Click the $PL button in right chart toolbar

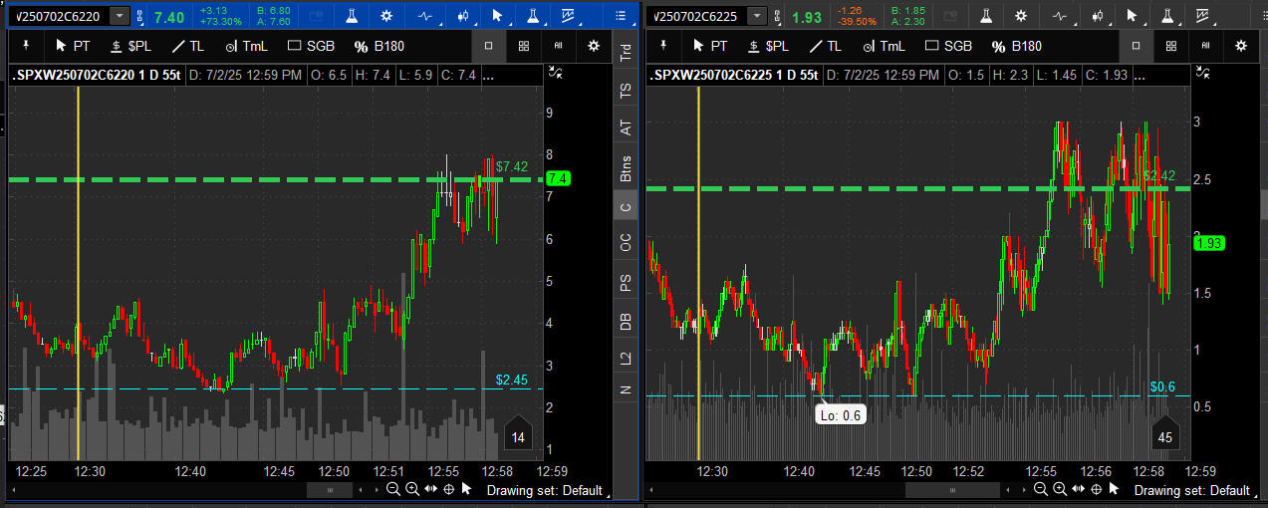(768, 46)
